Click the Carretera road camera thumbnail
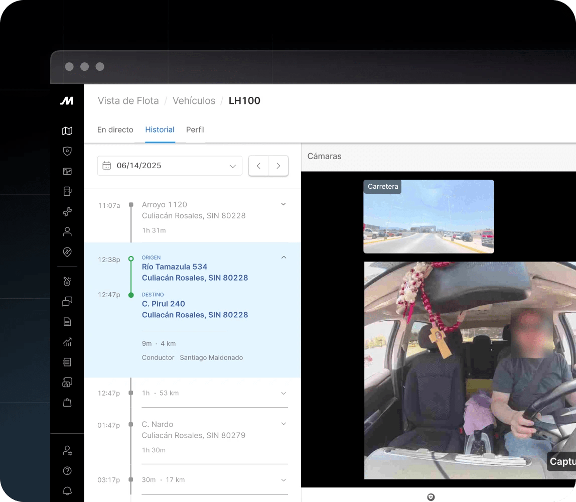 tap(429, 216)
